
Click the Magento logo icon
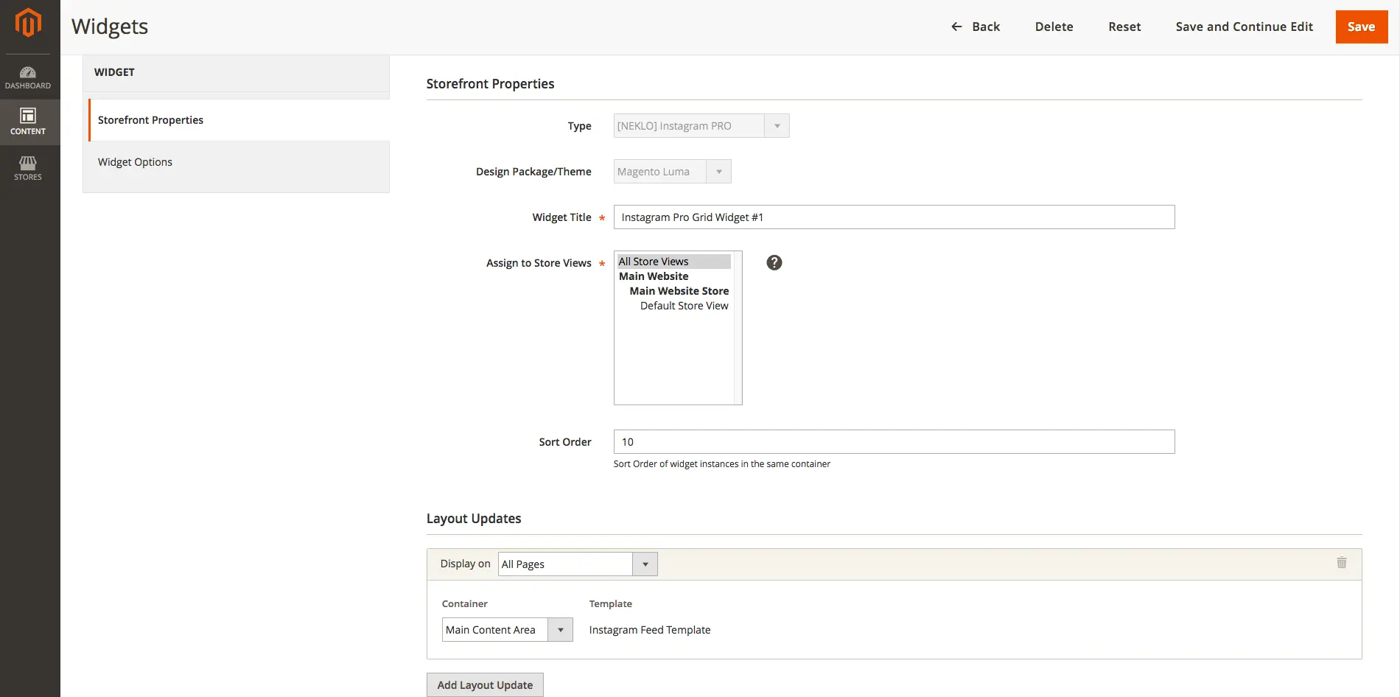click(x=28, y=23)
